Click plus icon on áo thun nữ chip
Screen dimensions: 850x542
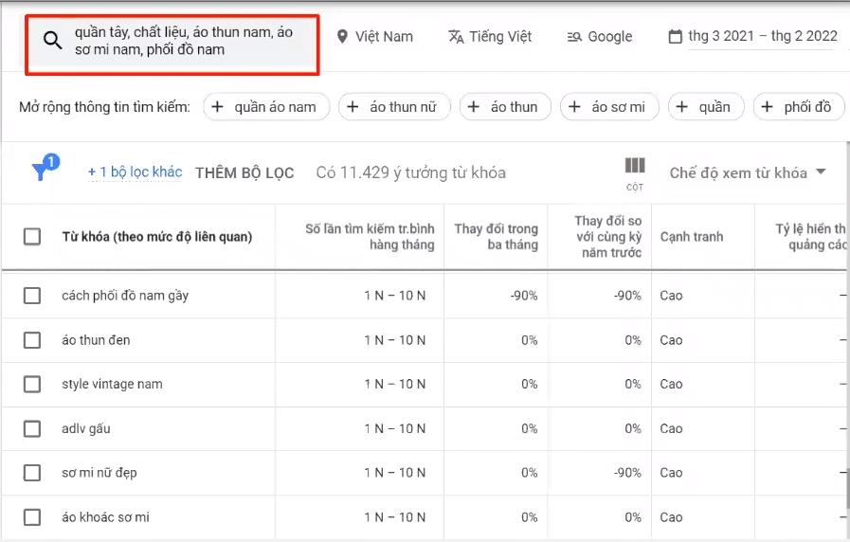tap(353, 107)
